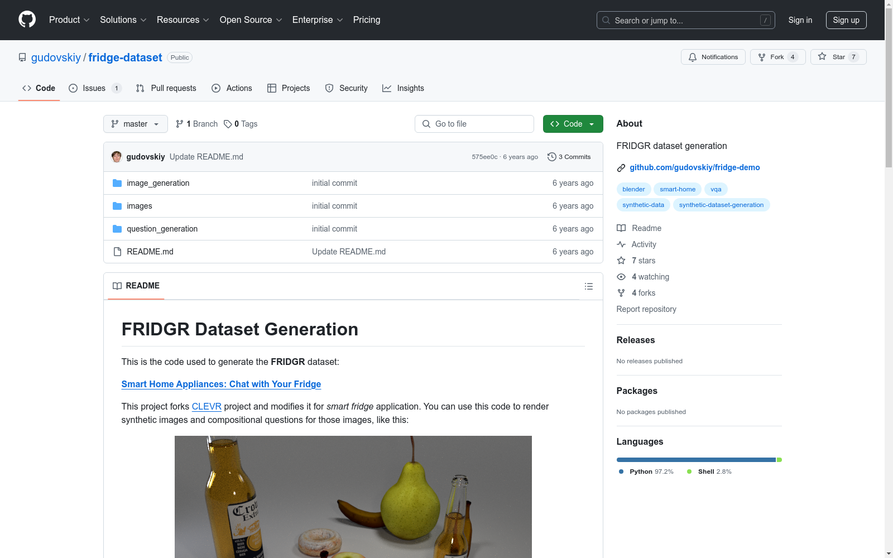Expand the Open Source menu
Screen dimensions: 893x558
pos(251,20)
